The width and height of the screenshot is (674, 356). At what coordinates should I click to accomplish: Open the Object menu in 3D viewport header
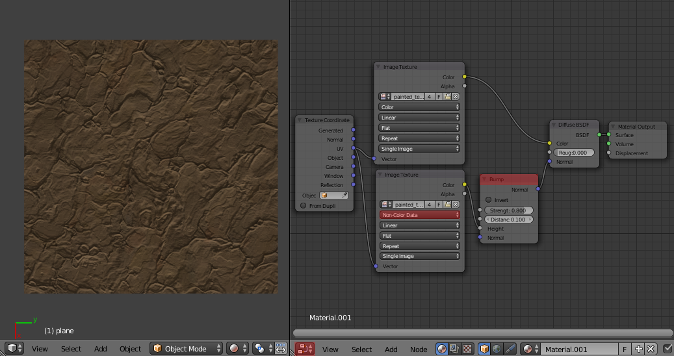pyautogui.click(x=130, y=349)
